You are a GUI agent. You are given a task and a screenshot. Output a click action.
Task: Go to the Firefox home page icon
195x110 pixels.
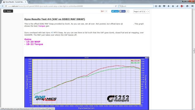coord(173,6)
